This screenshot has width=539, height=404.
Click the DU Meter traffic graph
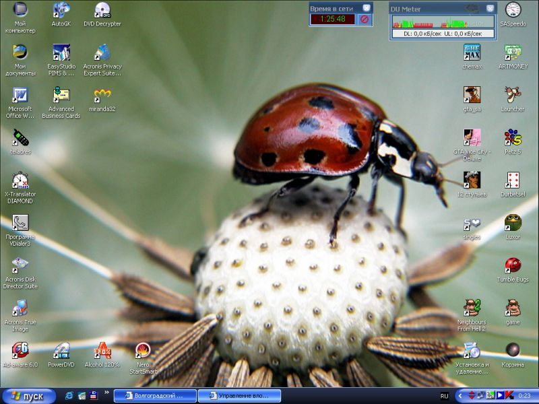443,22
